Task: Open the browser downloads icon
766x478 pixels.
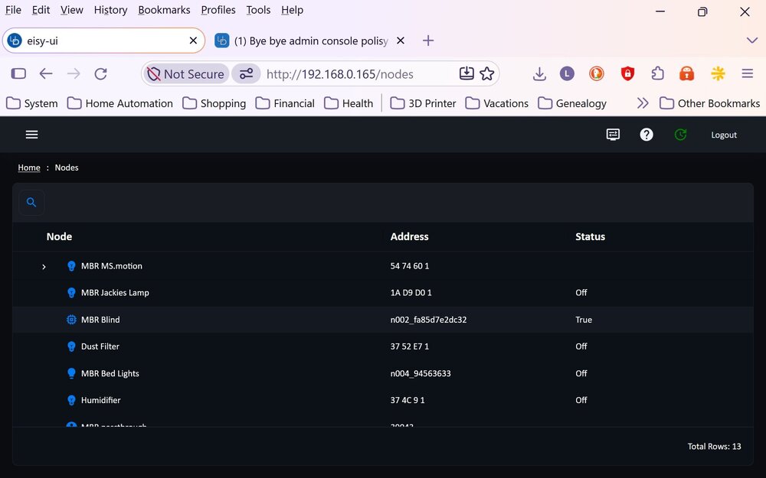Action: (x=539, y=74)
